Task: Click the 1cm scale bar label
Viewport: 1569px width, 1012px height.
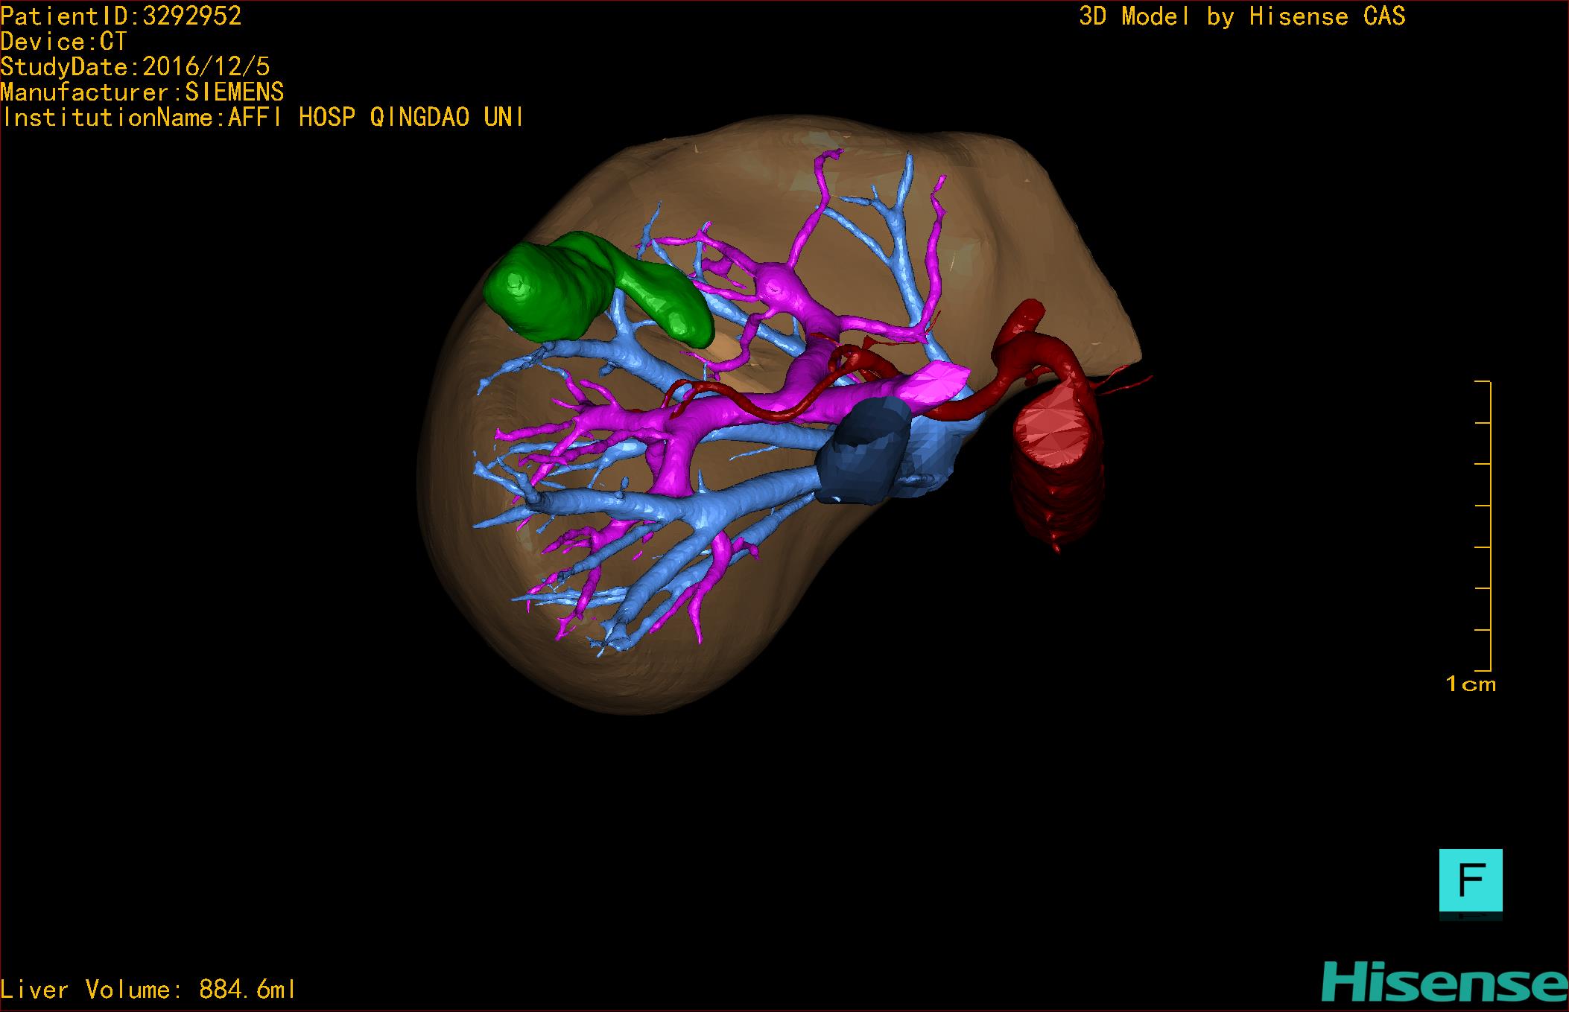Action: point(1470,684)
